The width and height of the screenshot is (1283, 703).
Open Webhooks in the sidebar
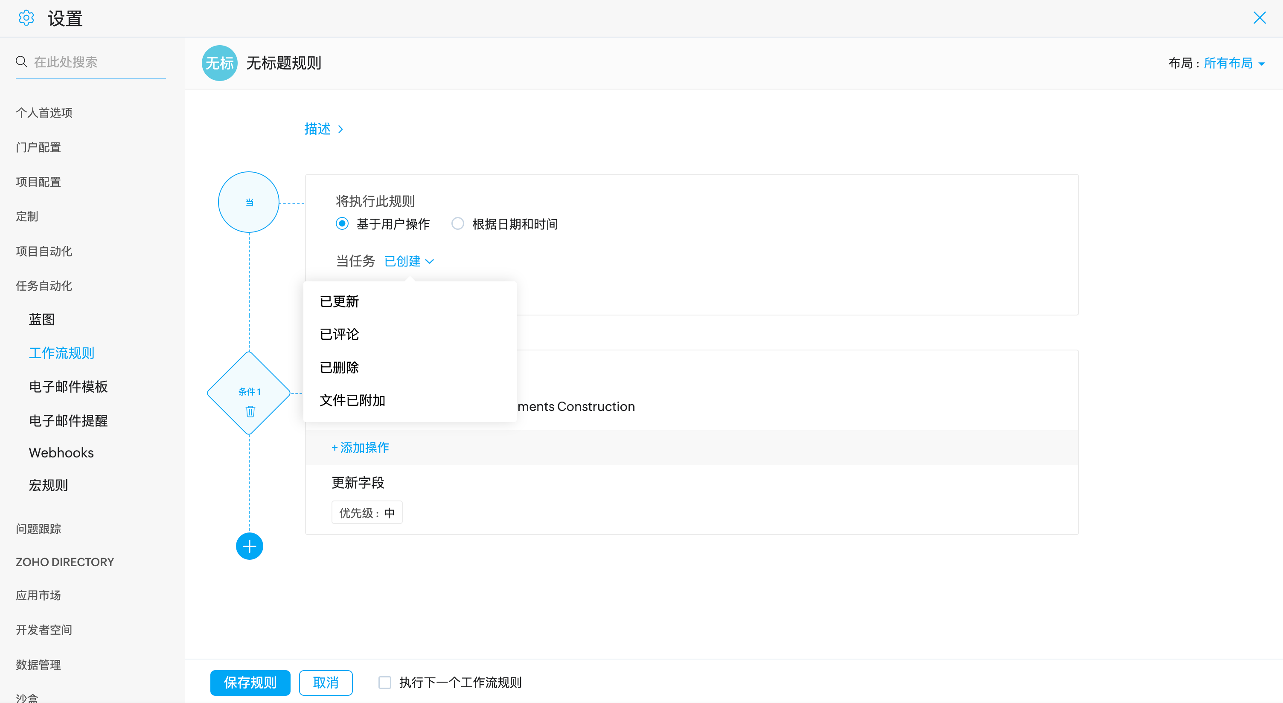pos(61,453)
